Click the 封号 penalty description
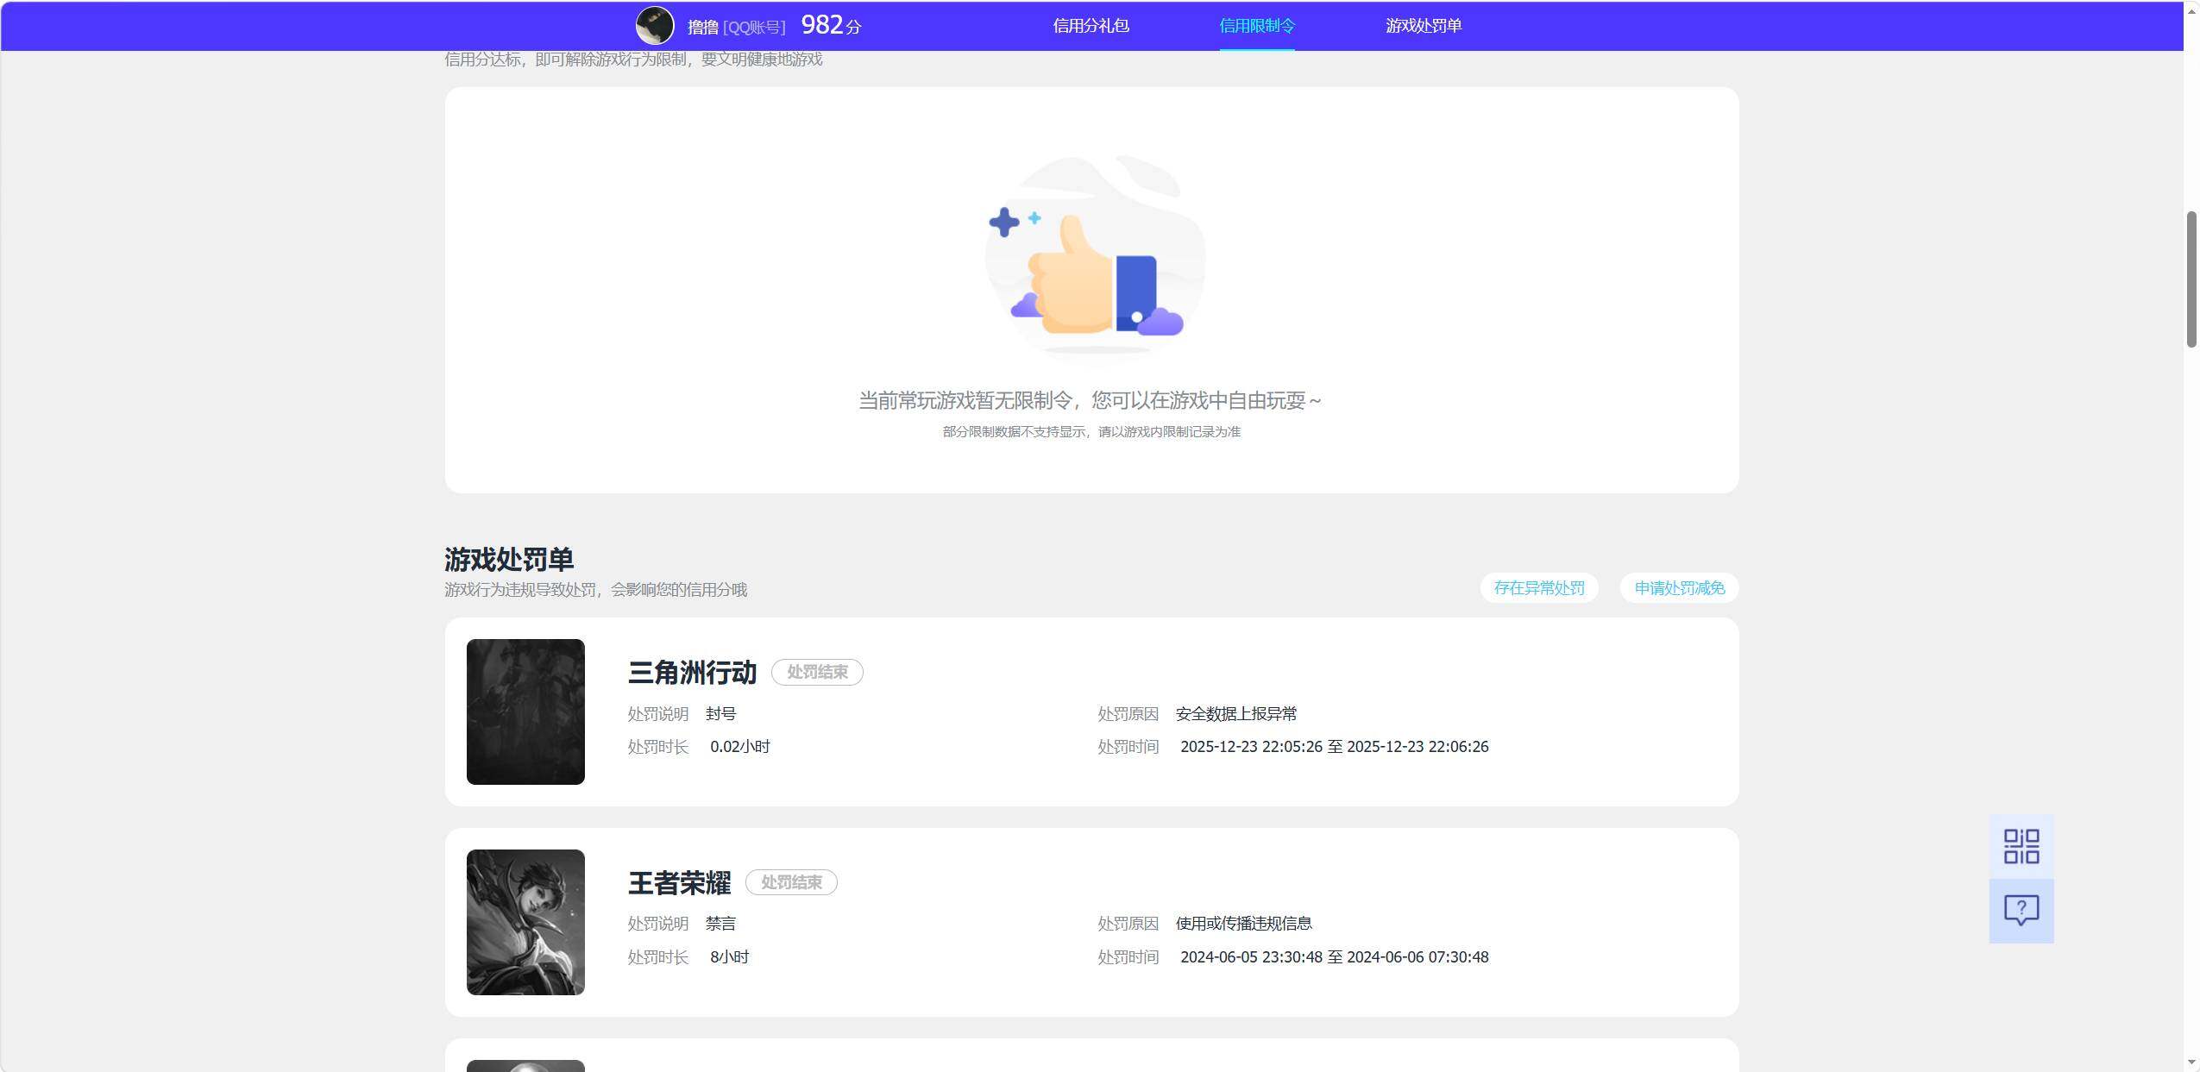2200x1072 pixels. 720,714
